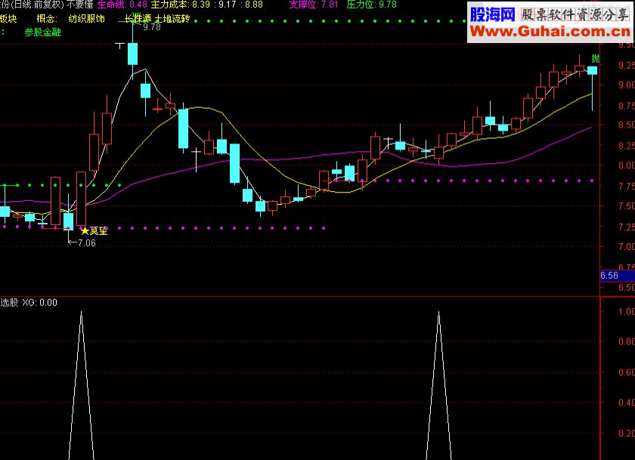Click the 压力位: 9.78 resistance label
This screenshot has width=635, height=460.
[371, 5]
